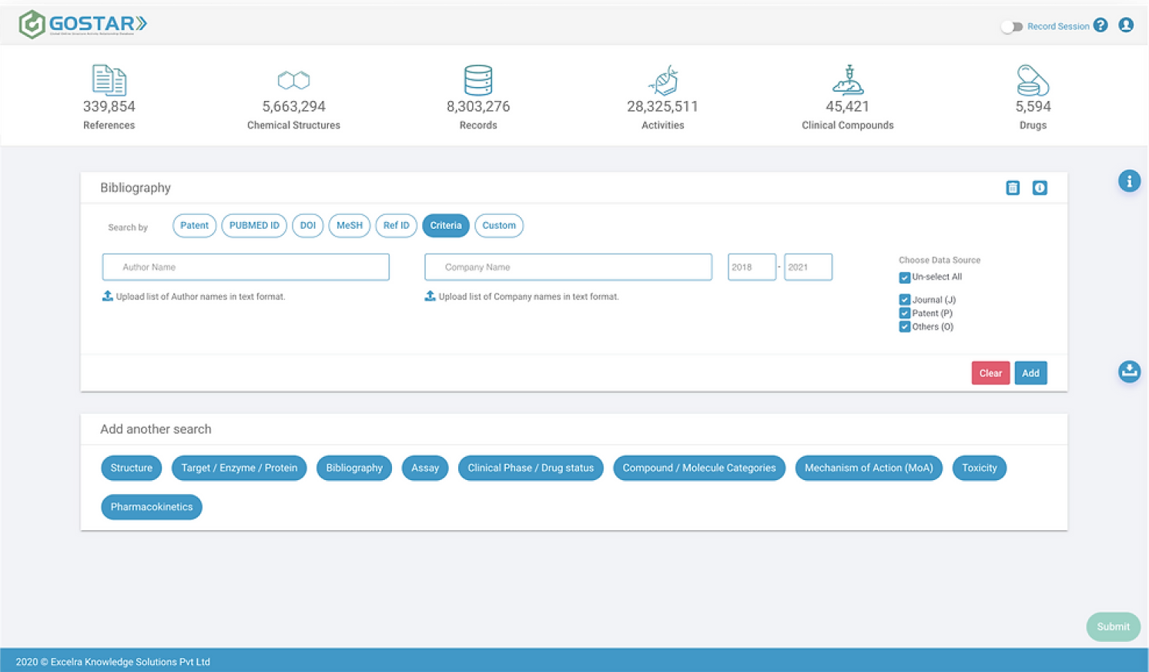Image resolution: width=1149 pixels, height=672 pixels.
Task: Click the 45,421 Clinical Compounds count
Action: point(848,106)
